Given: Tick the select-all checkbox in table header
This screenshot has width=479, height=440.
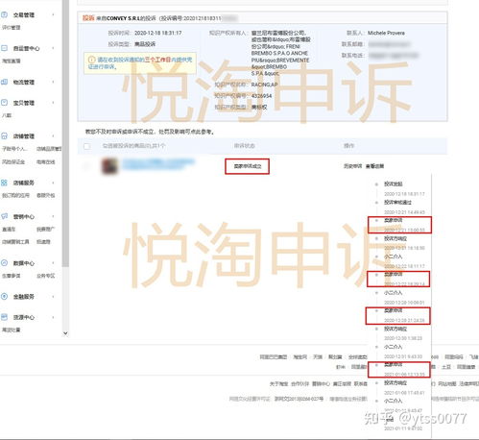Looking at the screenshot, I should pyautogui.click(x=86, y=146).
